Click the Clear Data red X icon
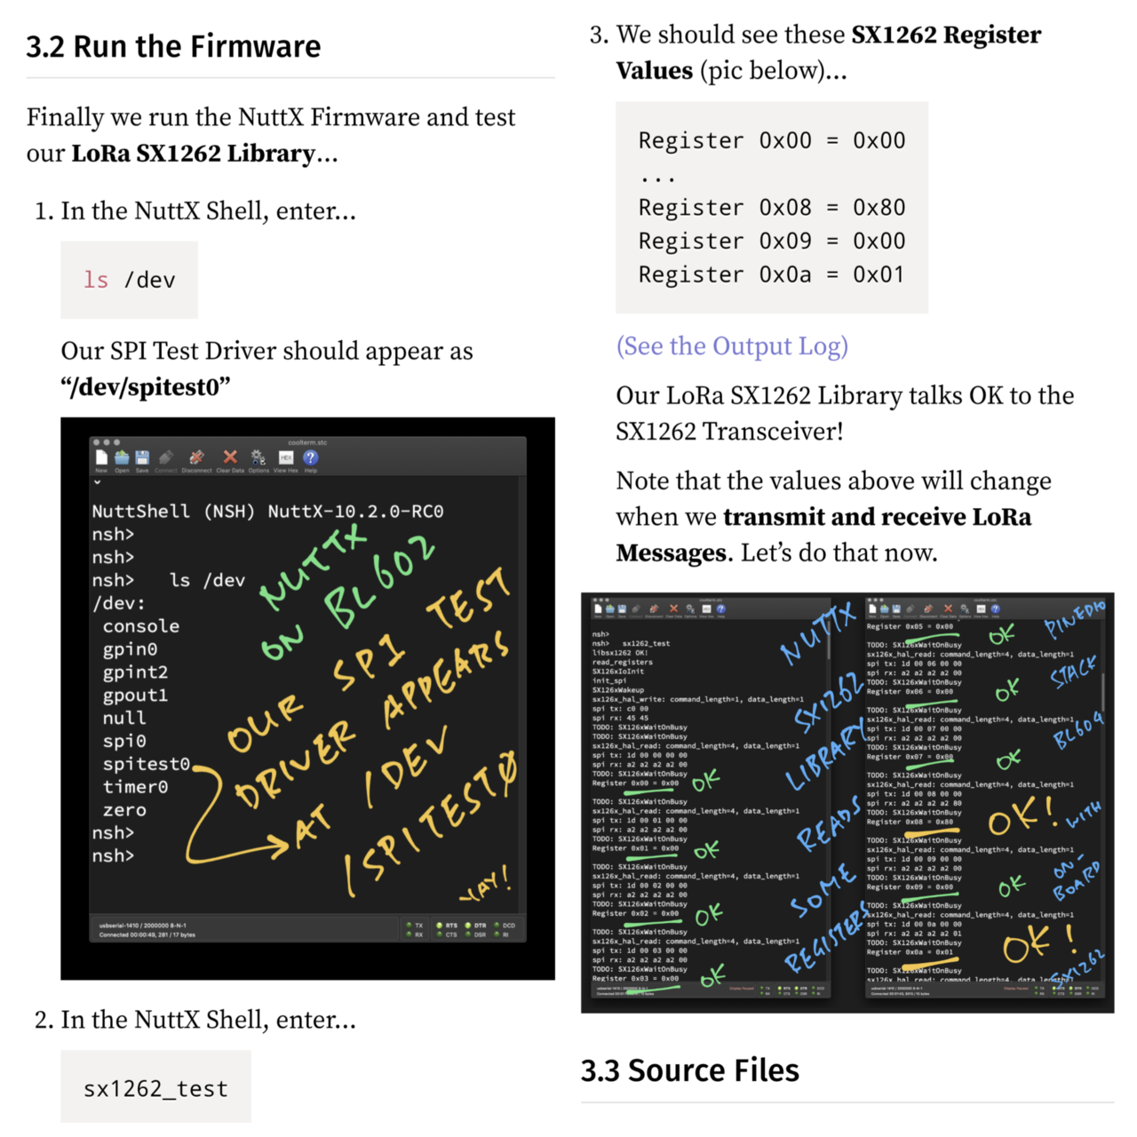 click(x=230, y=457)
